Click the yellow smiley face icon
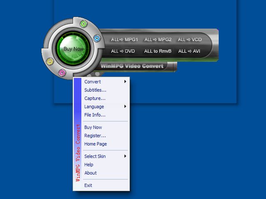The width and height of the screenshot is (266, 199). [x=50, y=61]
